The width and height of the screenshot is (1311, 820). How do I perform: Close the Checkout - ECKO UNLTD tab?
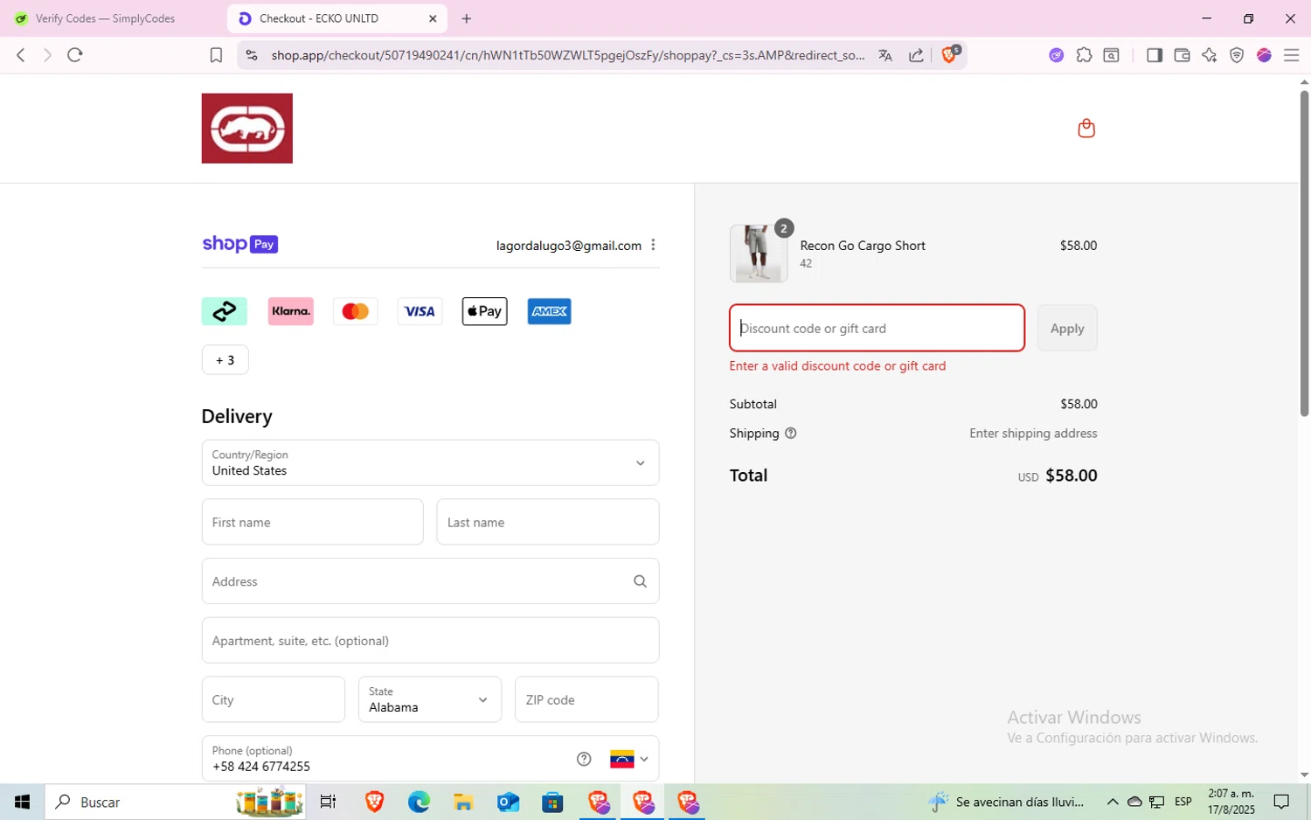pos(433,18)
